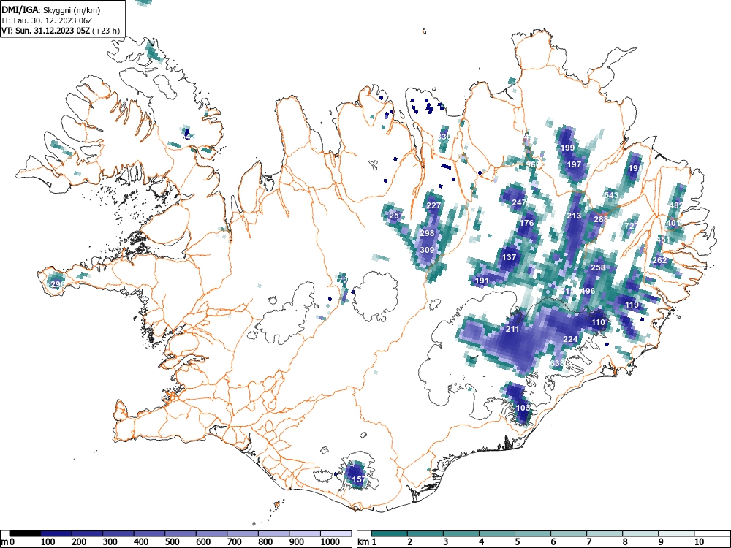Viewport: 731px width, 548px height.
Task: Click the 258 visibility value on the map
Action: (598, 267)
